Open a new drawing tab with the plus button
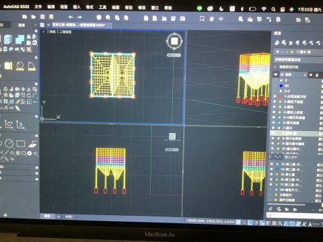 48,25
